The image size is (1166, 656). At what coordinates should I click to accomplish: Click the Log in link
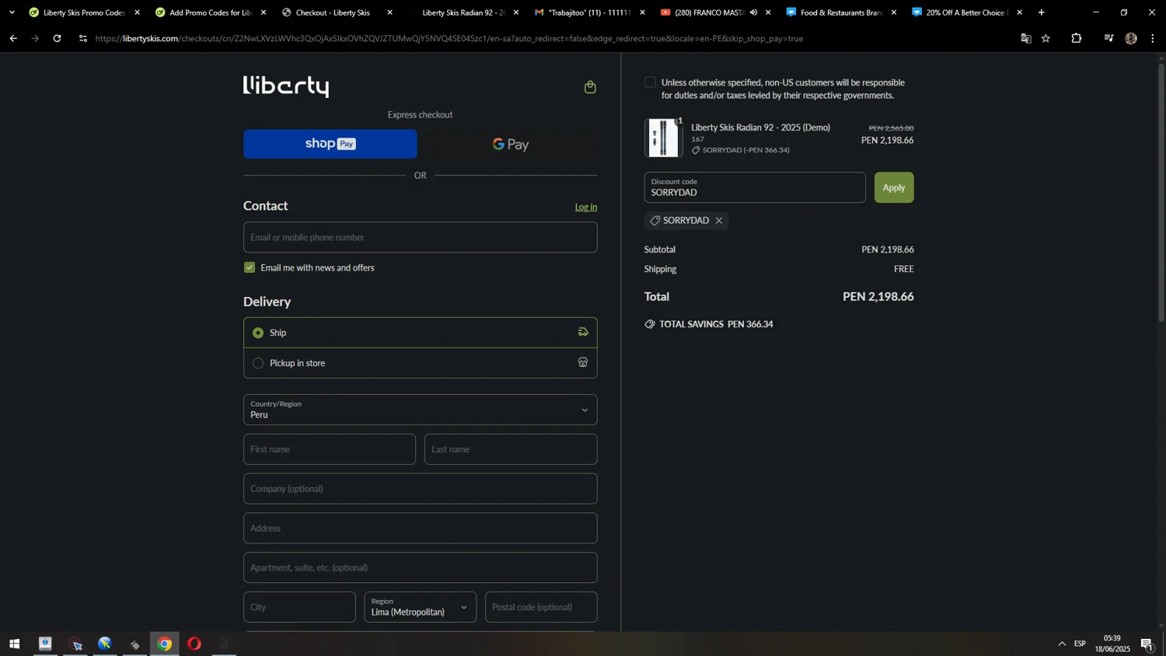(586, 207)
